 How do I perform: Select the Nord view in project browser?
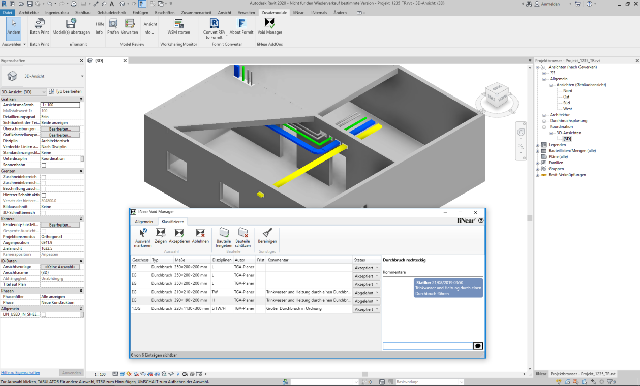click(x=567, y=91)
